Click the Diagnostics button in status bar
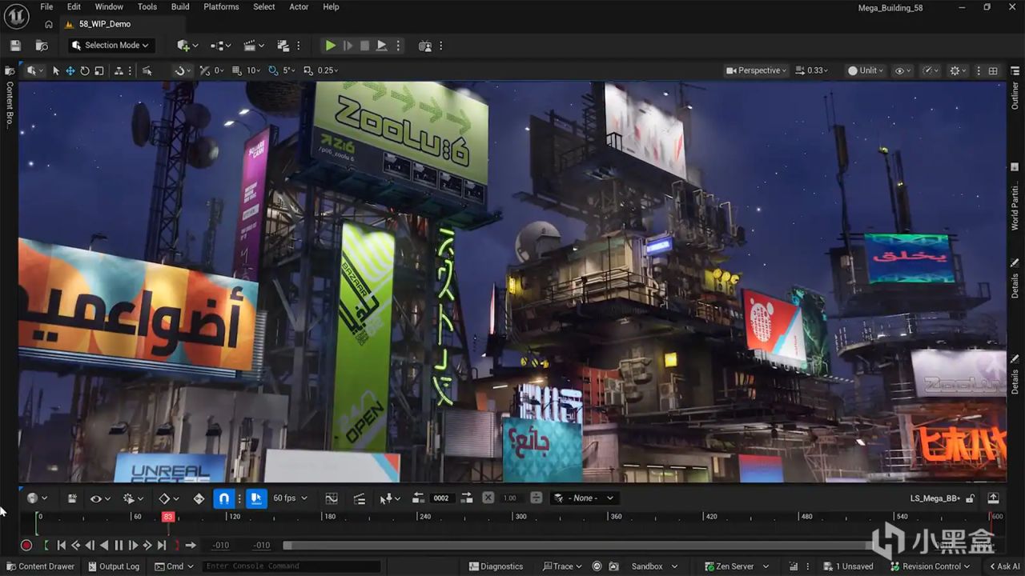 [496, 566]
